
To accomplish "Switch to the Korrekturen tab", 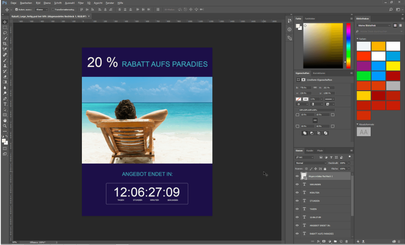I will pos(319,73).
